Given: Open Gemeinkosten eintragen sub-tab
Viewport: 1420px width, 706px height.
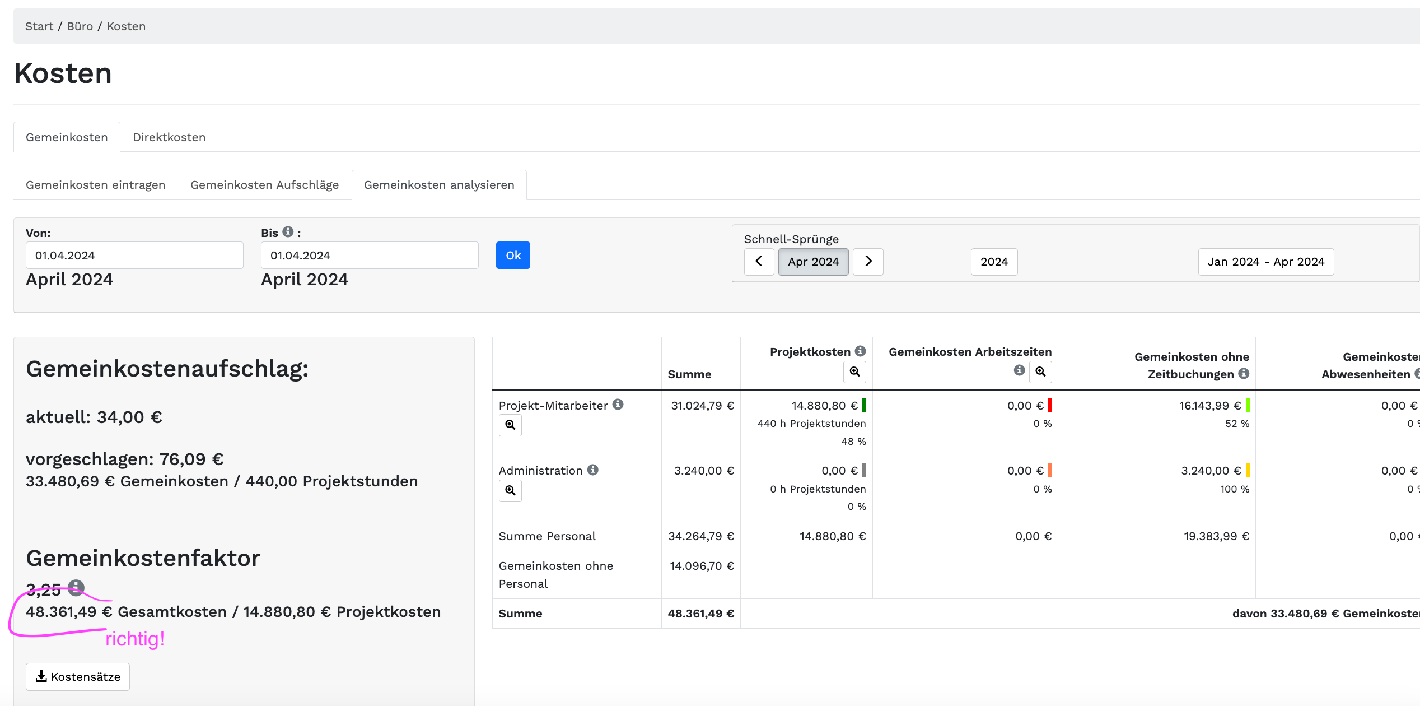Looking at the screenshot, I should (x=95, y=185).
